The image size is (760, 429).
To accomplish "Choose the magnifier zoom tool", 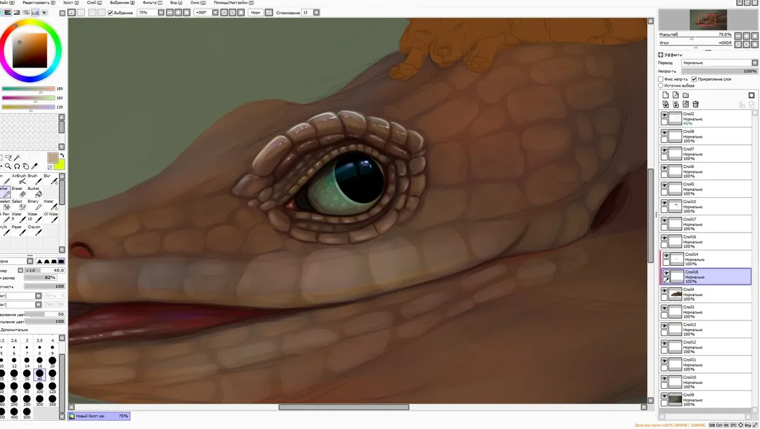I will click(8, 166).
